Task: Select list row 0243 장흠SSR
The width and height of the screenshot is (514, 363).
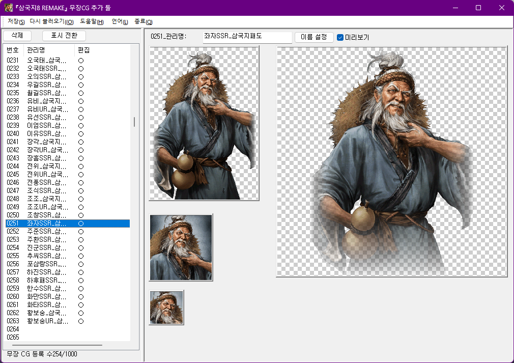Action: pyautogui.click(x=68, y=158)
